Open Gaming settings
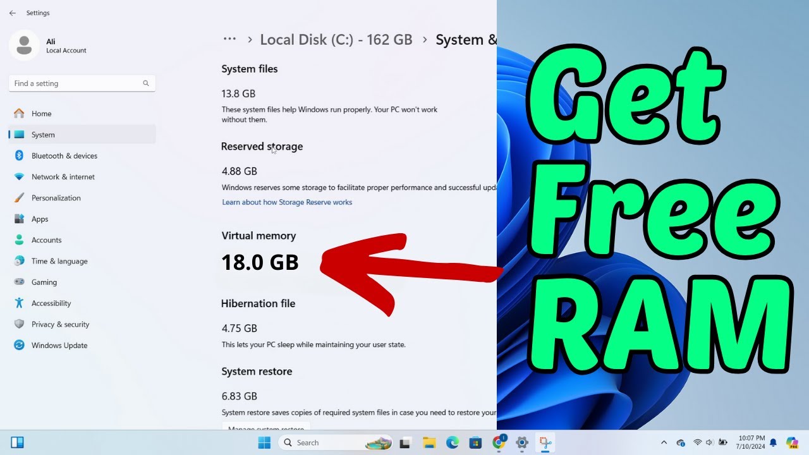Screen dimensions: 809x455 point(82,282)
